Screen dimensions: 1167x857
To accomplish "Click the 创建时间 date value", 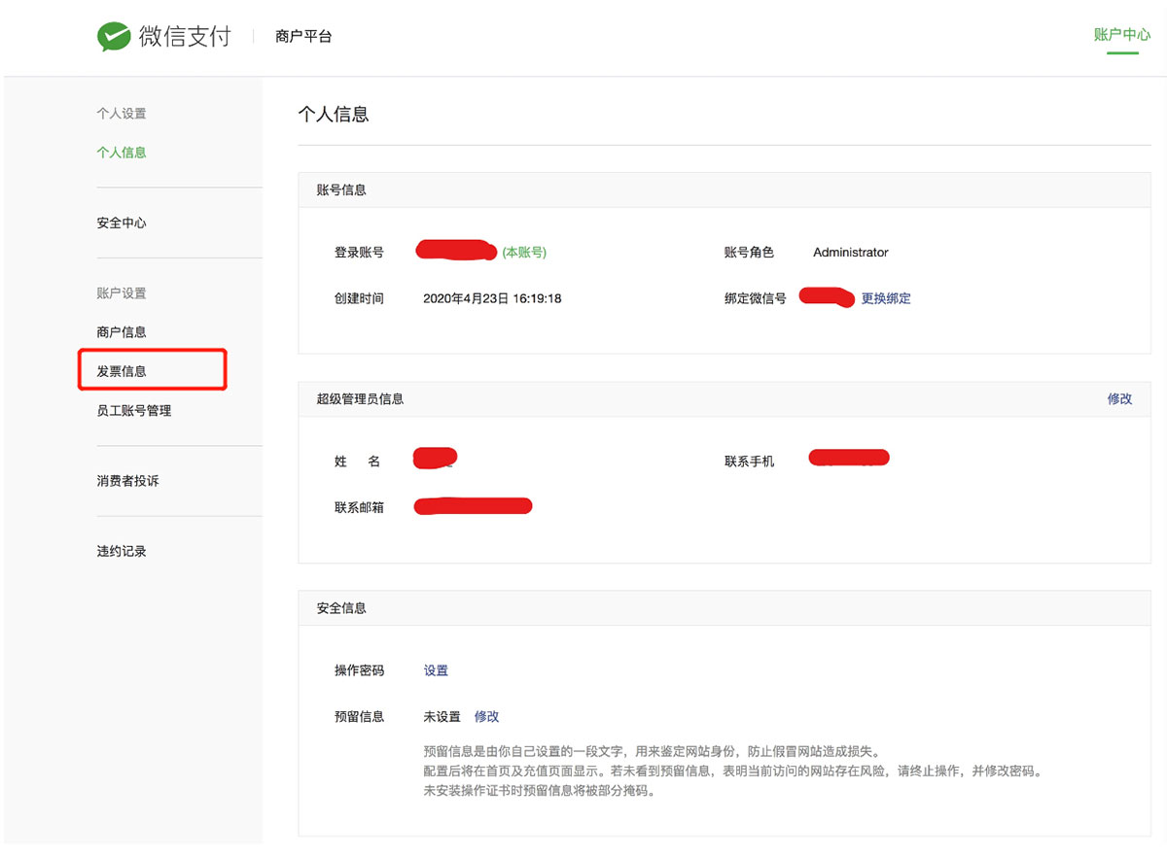I will [492, 298].
